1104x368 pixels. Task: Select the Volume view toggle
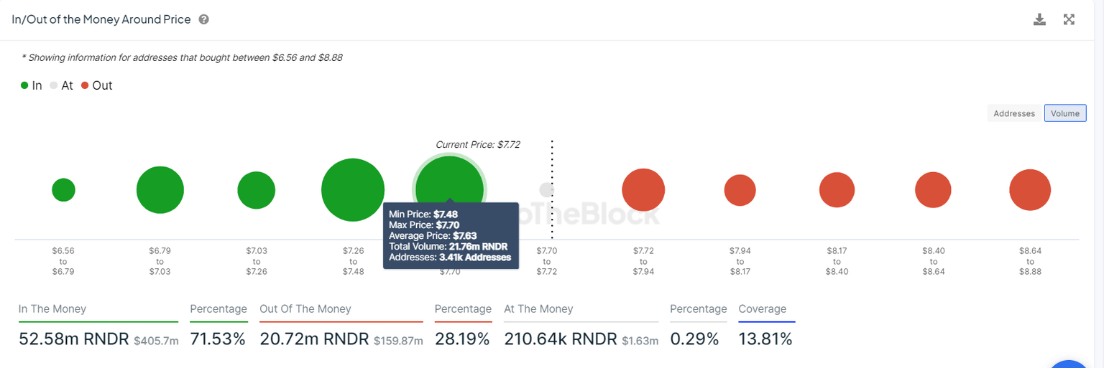[x=1065, y=113]
